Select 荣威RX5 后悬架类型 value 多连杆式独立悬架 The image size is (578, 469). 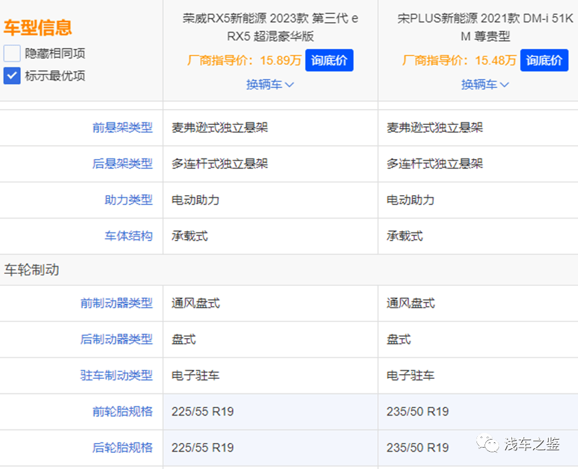click(220, 164)
